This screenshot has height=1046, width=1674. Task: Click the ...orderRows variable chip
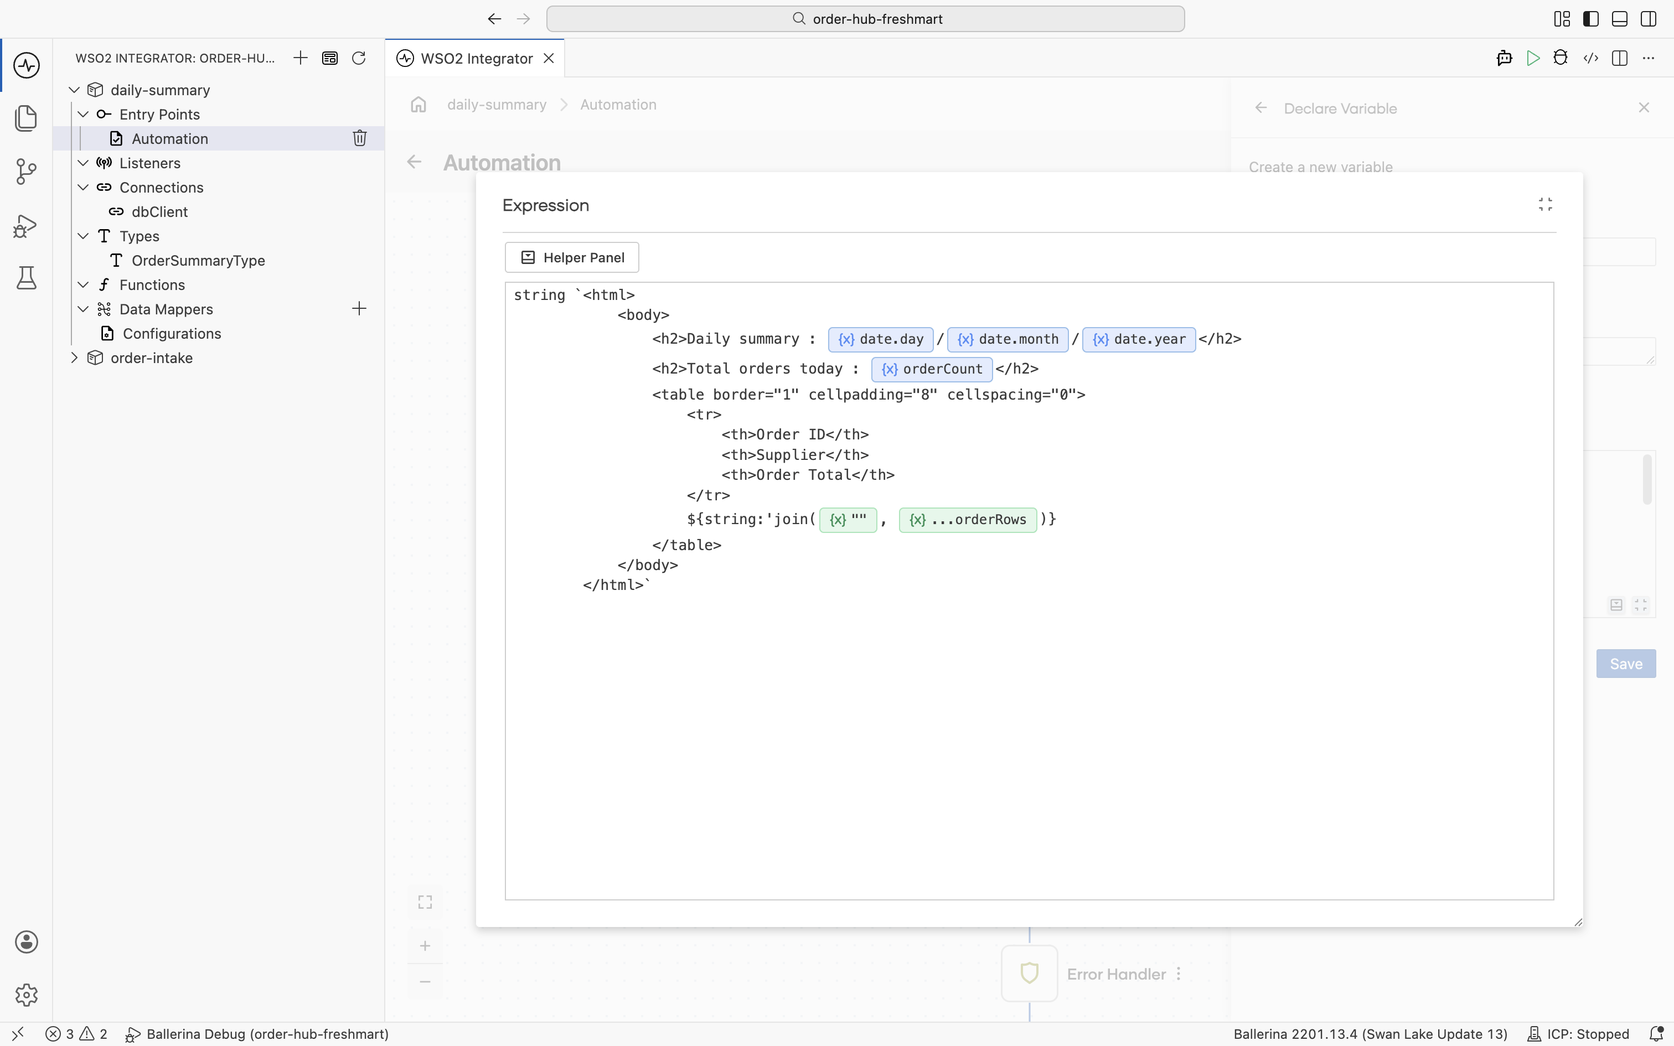968,520
